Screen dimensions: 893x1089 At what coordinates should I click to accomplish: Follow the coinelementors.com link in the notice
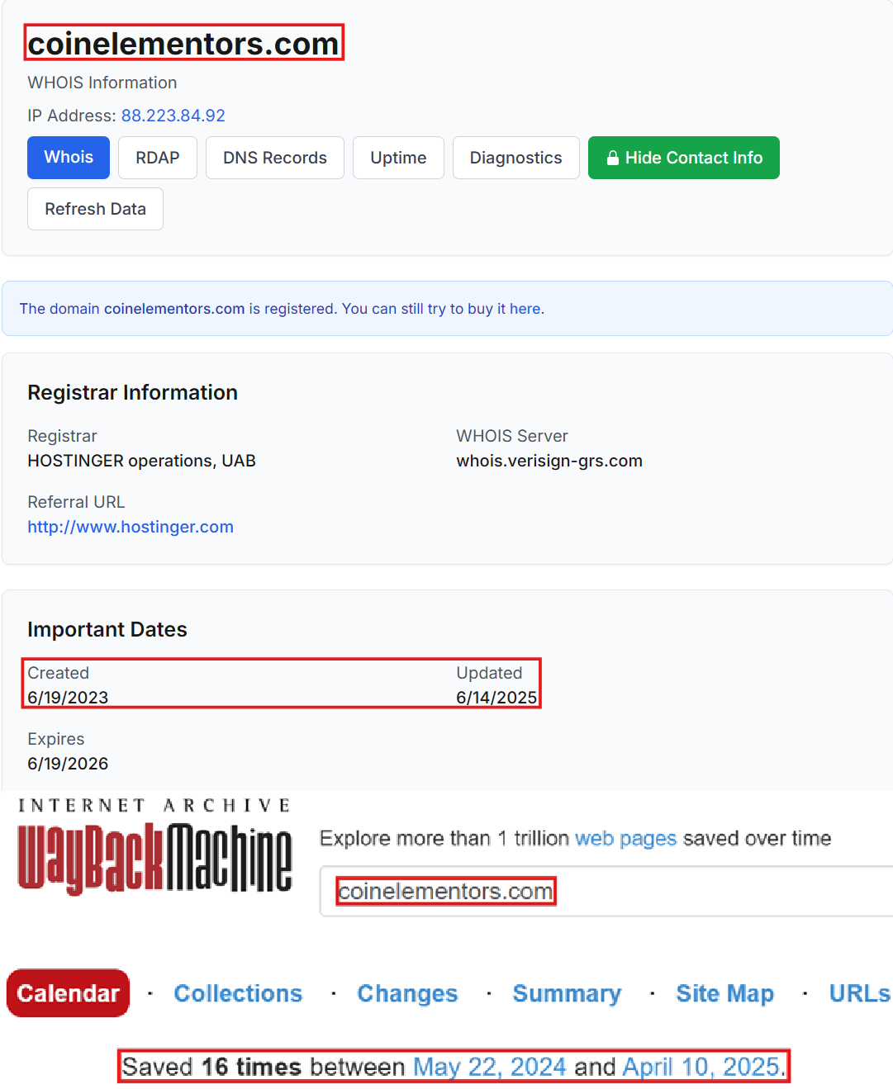(x=174, y=309)
